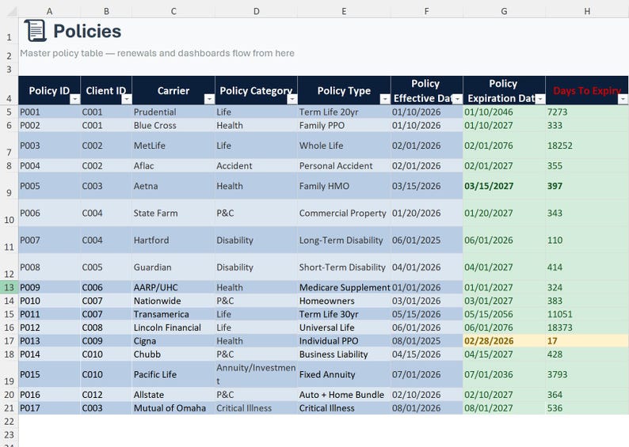The height and width of the screenshot is (447, 629).
Task: Click the Transamerica carrier cell
Action: 173,314
